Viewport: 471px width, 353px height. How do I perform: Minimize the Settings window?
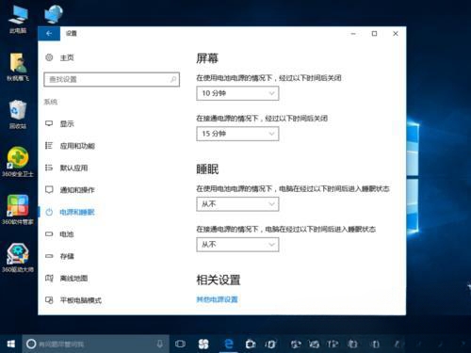353,34
